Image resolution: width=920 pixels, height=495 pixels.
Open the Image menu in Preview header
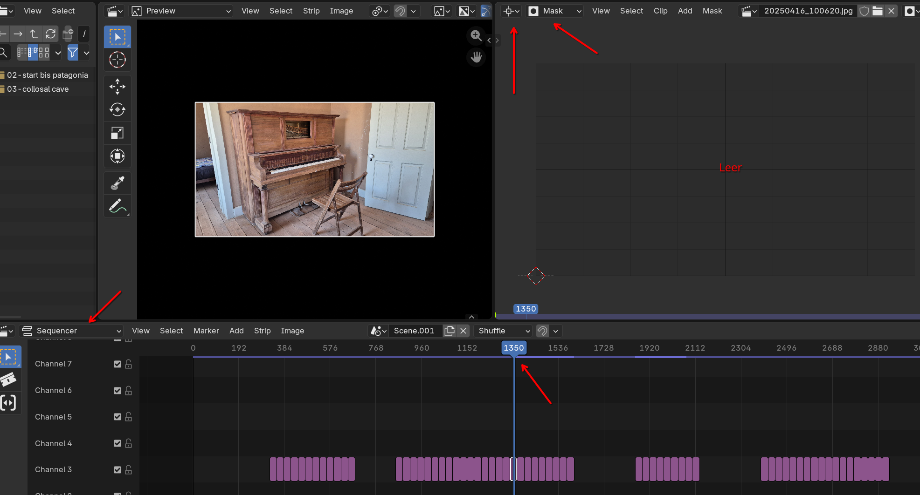(x=341, y=11)
